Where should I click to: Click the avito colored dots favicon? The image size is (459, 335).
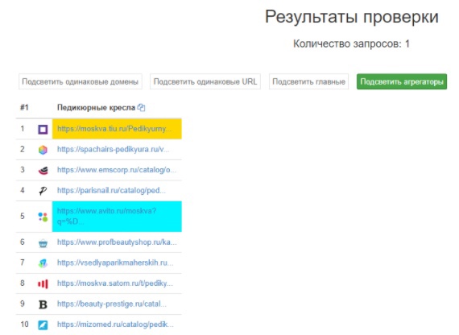click(x=43, y=217)
